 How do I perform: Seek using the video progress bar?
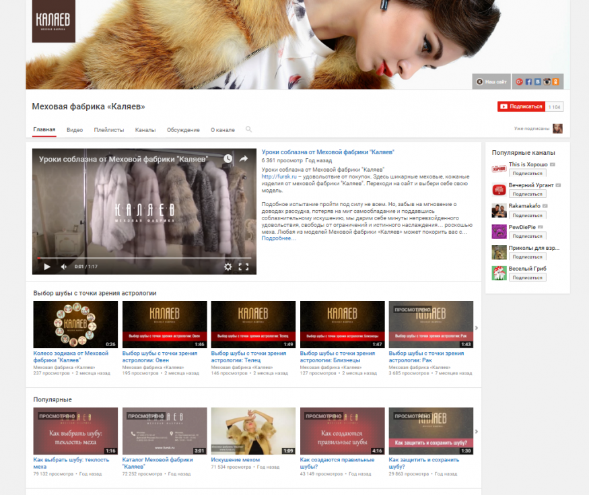pyautogui.click(x=144, y=258)
